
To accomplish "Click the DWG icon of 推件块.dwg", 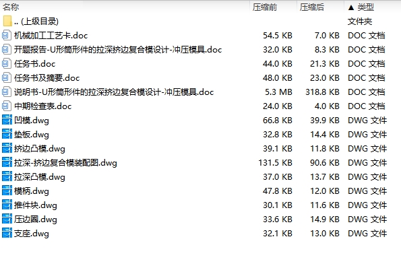I will point(7,205).
